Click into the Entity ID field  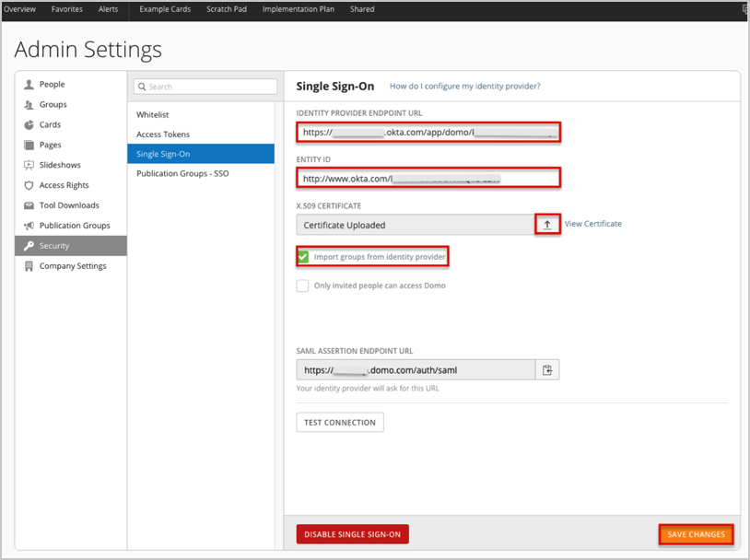tap(428, 178)
